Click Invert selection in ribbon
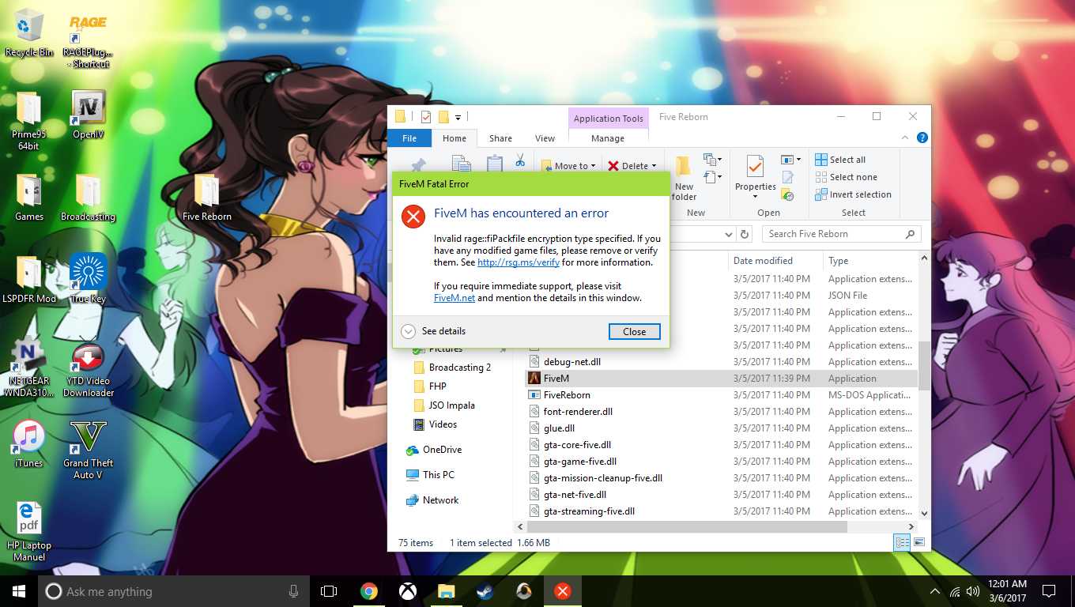This screenshot has height=607, width=1075. click(x=853, y=194)
